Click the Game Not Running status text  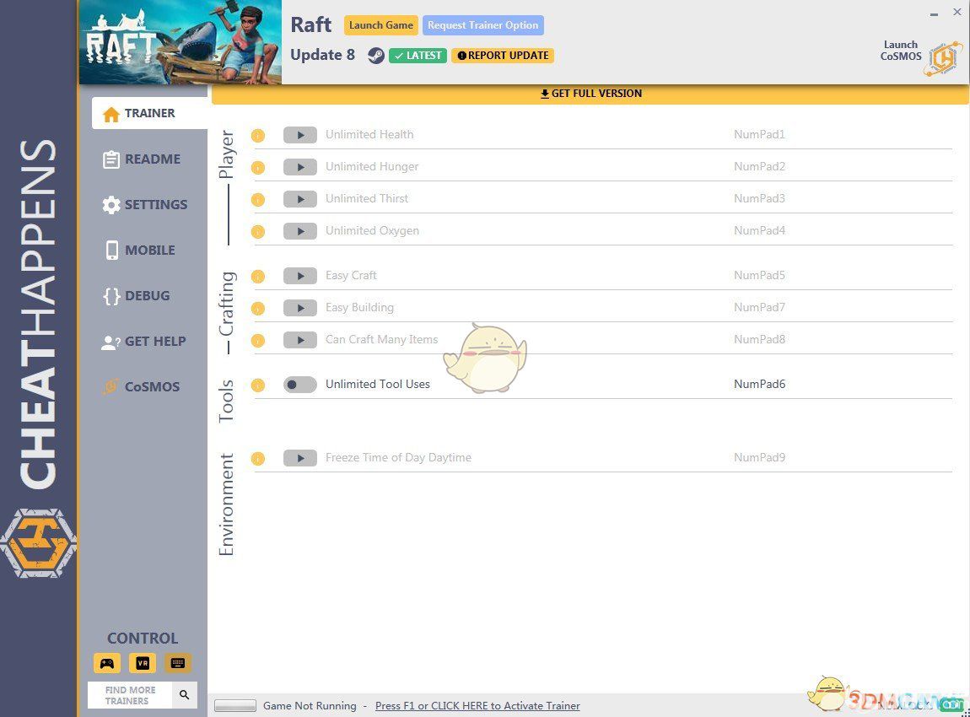tap(310, 706)
